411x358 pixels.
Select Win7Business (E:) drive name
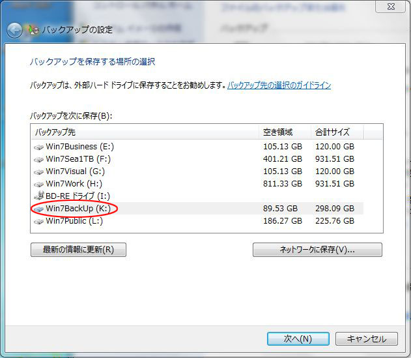80,147
